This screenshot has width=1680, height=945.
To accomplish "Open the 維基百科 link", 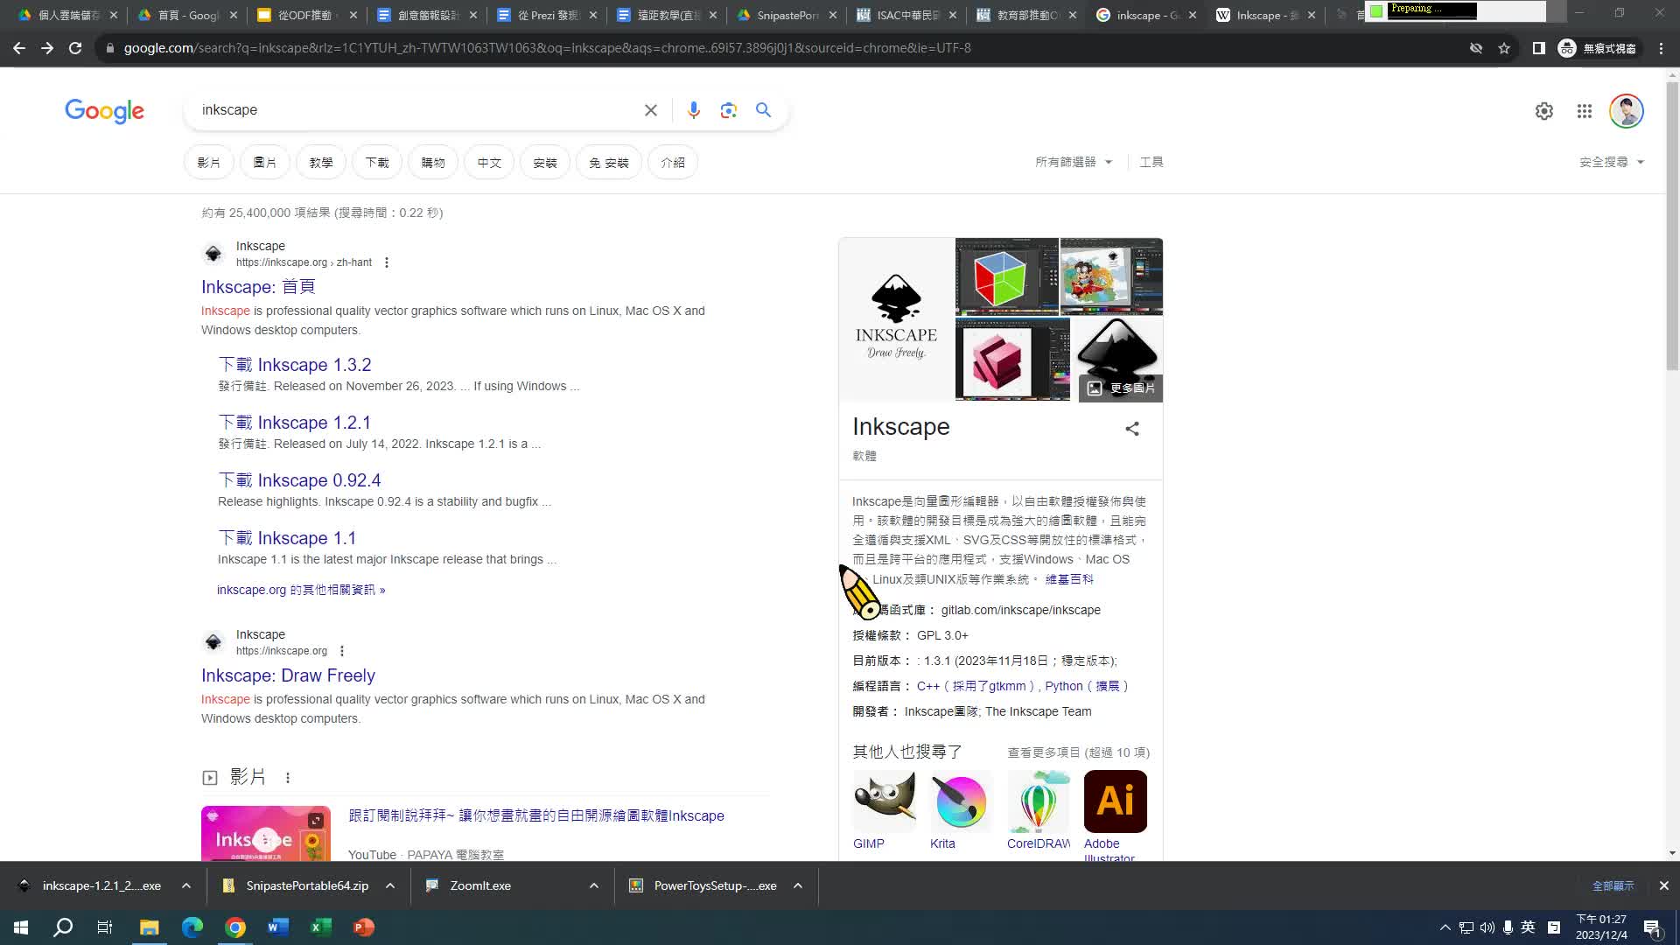I will (x=1069, y=579).
